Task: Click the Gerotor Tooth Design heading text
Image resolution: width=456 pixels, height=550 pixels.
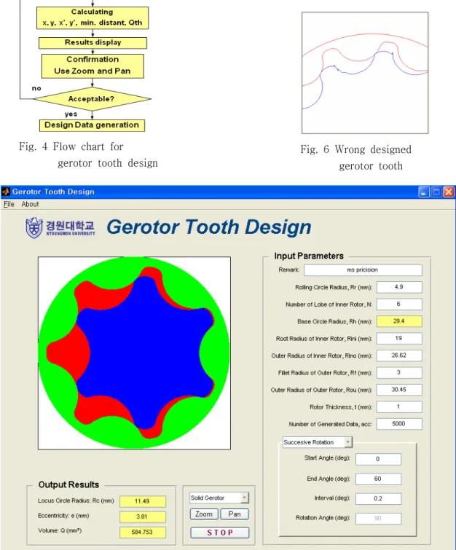Action: point(209,227)
